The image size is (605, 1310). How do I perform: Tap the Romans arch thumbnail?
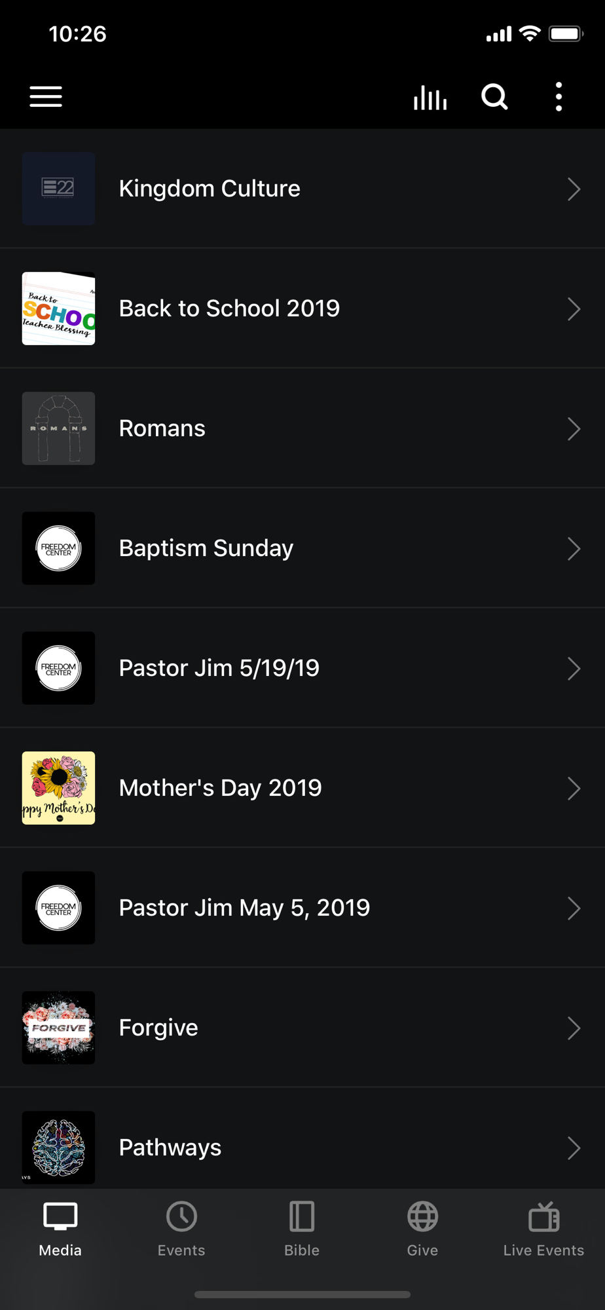point(58,428)
